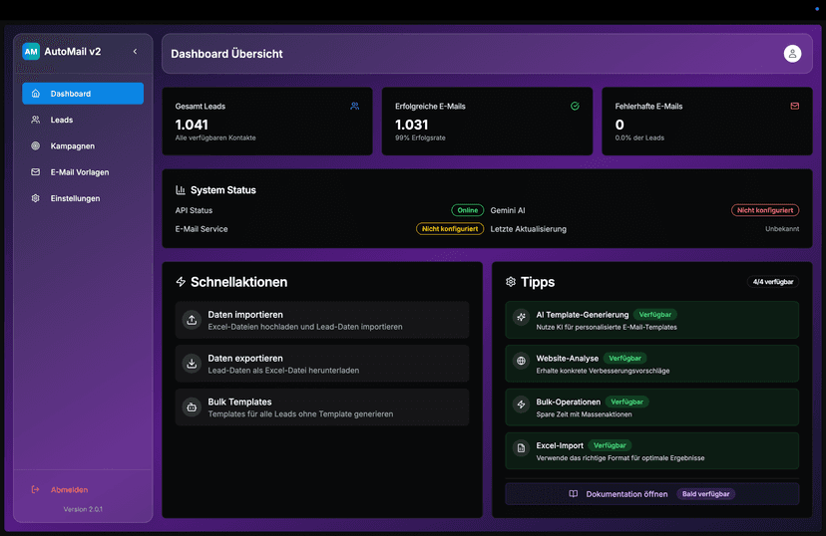Click the Erfolgreiche E-Mails stat card

click(486, 121)
